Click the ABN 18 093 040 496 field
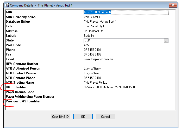 click(126, 12)
